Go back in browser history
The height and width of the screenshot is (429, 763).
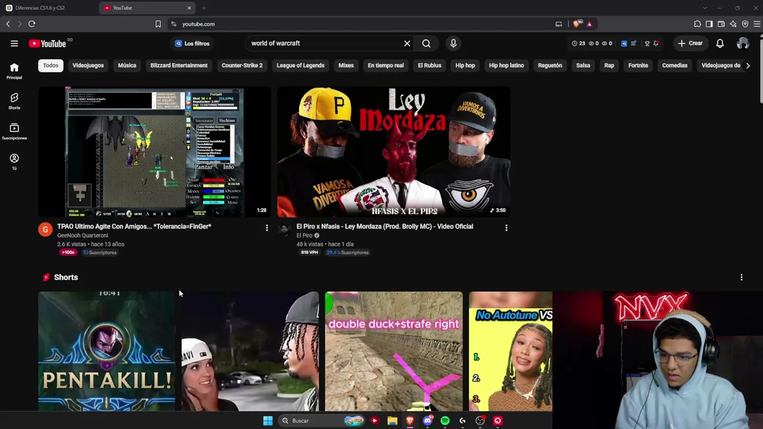pos(8,24)
